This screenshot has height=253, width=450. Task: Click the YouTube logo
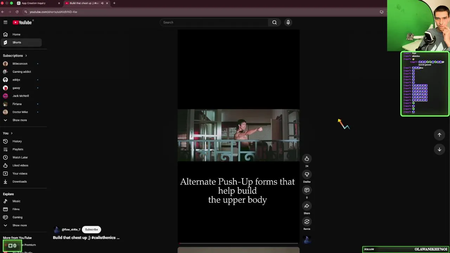click(22, 22)
